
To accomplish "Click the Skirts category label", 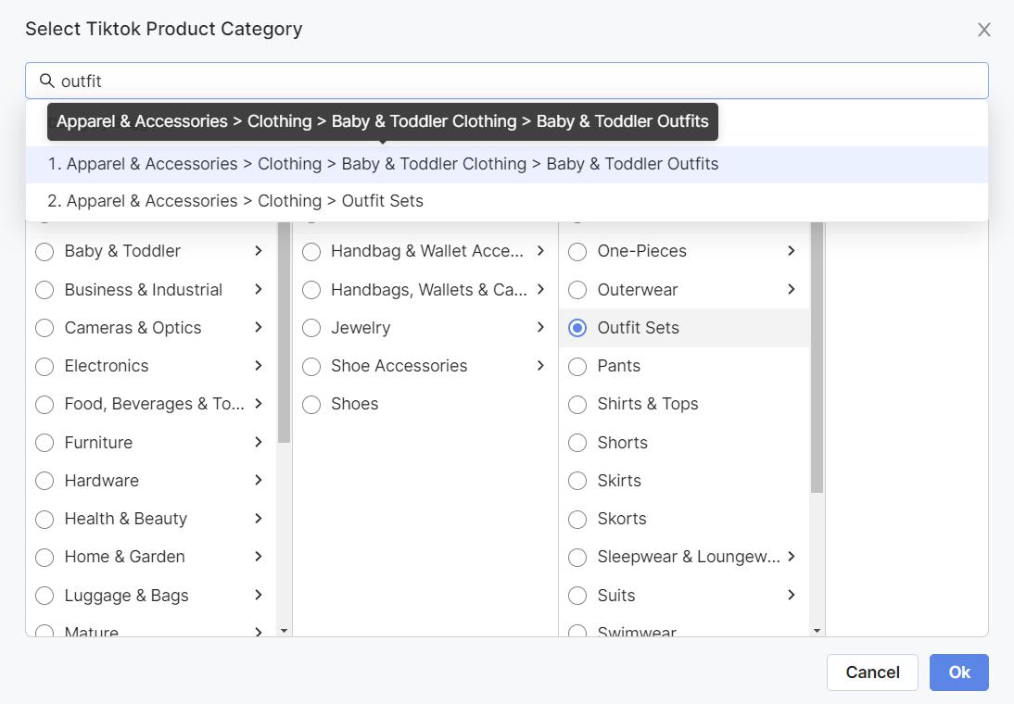I will point(619,481).
